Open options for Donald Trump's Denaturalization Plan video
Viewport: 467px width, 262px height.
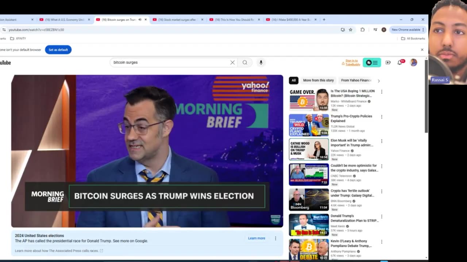click(x=382, y=217)
